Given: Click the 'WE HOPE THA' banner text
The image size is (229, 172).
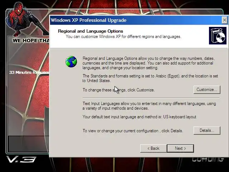Looking at the screenshot, I should [31, 40].
